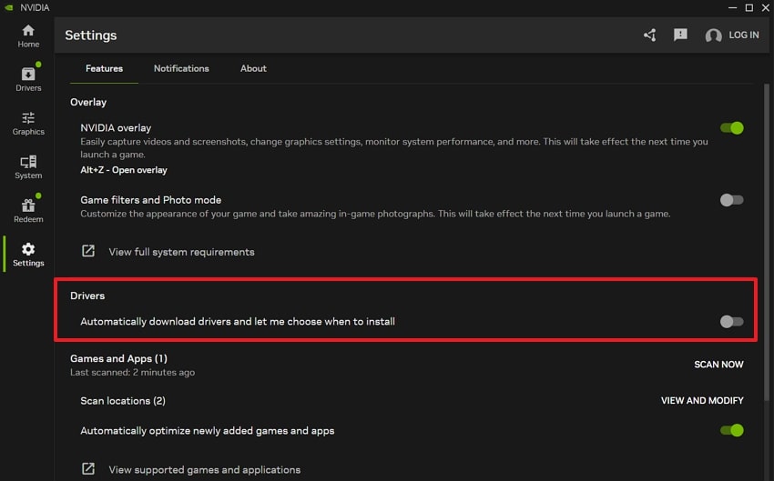The width and height of the screenshot is (774, 481).
Task: Click the share icon in header
Action: [x=649, y=35]
